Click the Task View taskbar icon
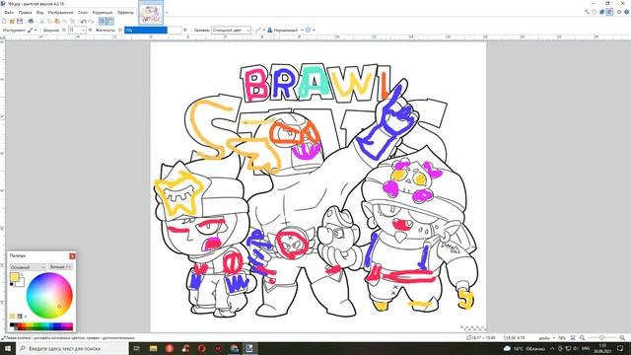 pyautogui.click(x=136, y=348)
